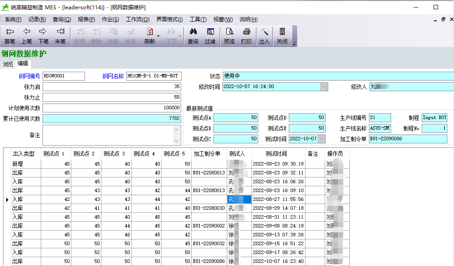Open the 系统(F) menu
Screen dimensions: 454x266
pos(13,19)
